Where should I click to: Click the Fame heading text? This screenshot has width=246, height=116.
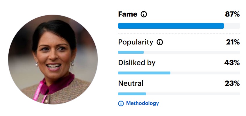[128, 14]
